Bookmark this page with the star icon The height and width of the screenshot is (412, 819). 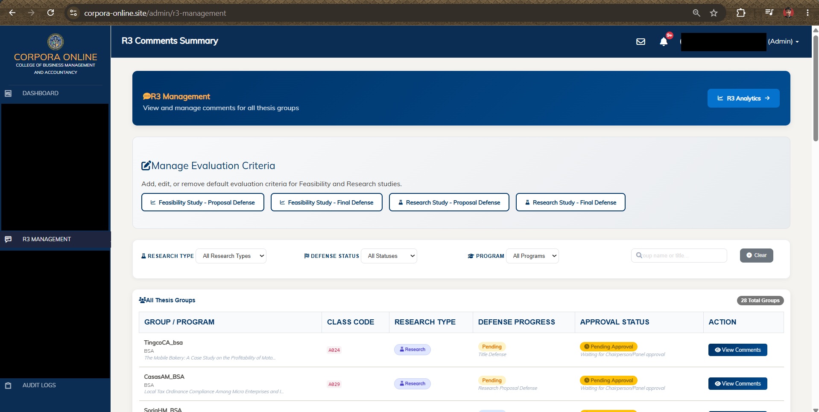714,13
